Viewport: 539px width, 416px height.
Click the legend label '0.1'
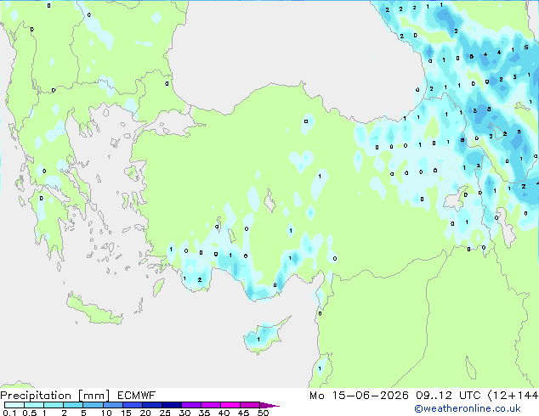(x=9, y=413)
